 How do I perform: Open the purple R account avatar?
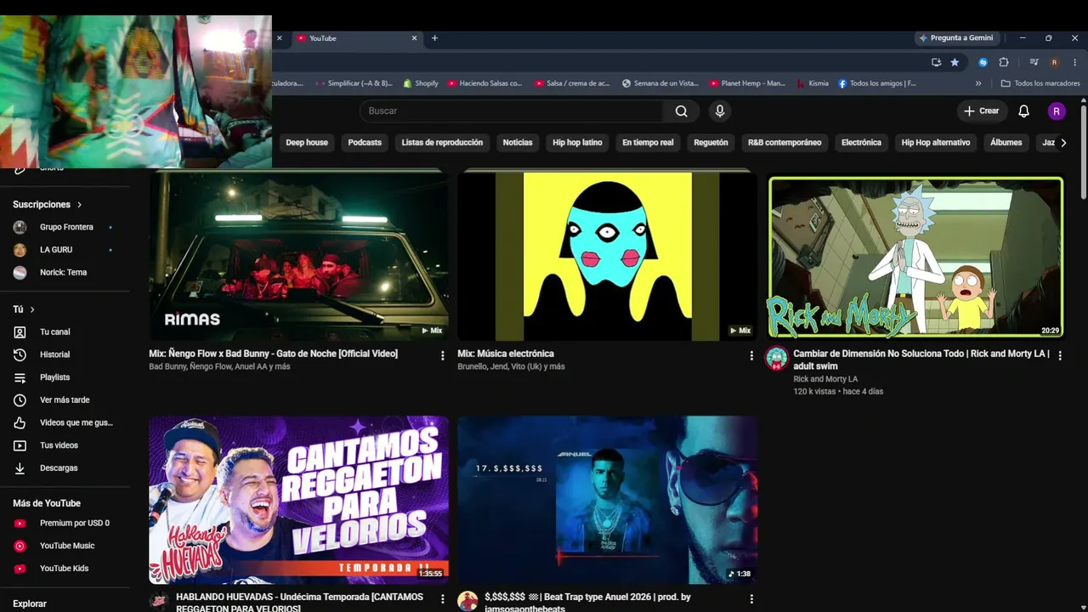[x=1057, y=111]
